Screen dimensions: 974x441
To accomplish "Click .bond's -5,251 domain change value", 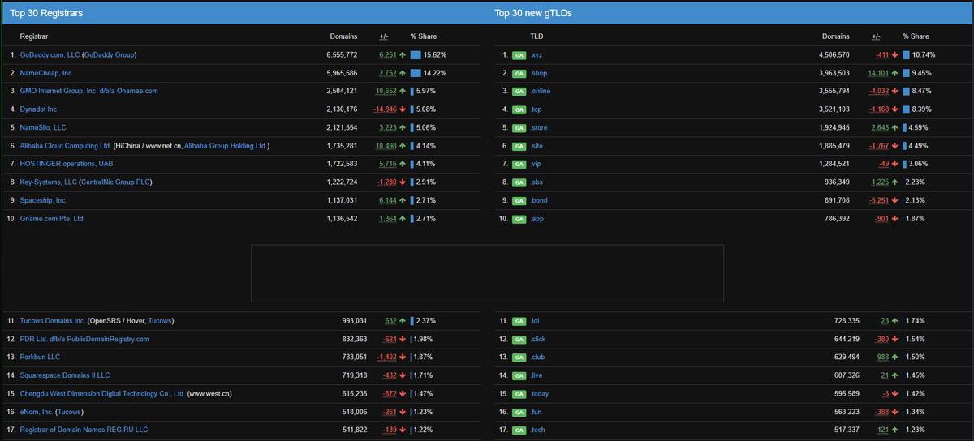I will click(879, 200).
